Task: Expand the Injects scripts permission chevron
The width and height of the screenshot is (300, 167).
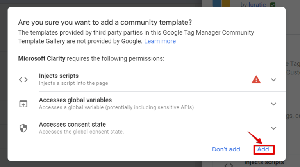Action: point(273,79)
